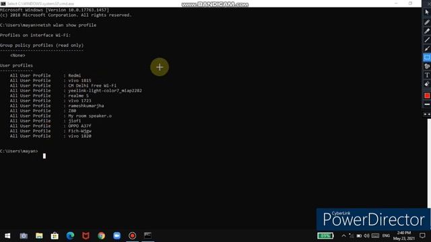Click the 'Z80' profile name
Screen dimensions: 431x242
[x=72, y=111]
